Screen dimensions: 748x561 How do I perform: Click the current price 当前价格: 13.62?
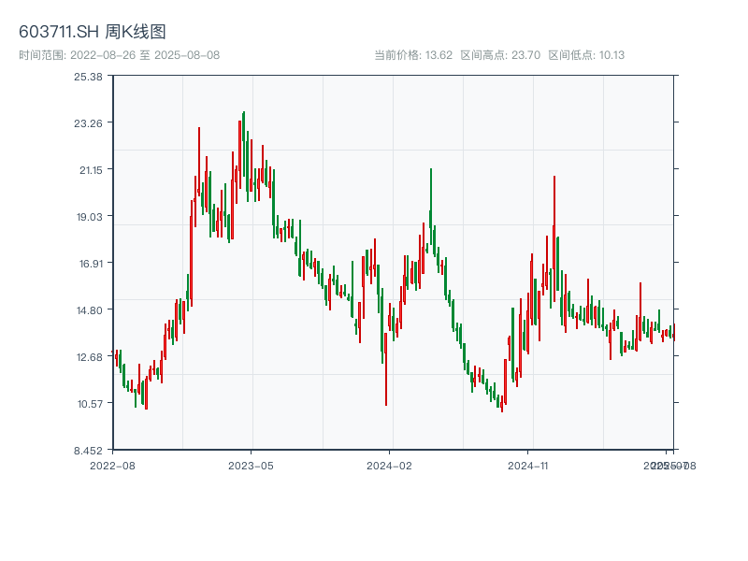[x=413, y=55]
